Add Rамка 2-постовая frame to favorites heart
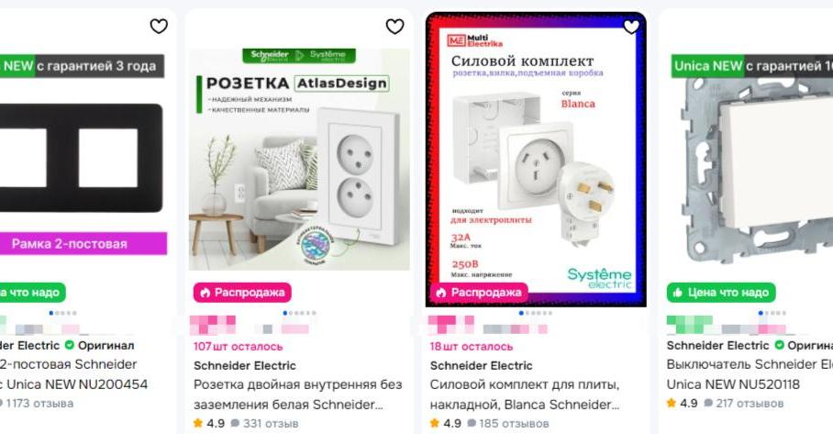Screen dimensions: 833x434 (x=159, y=26)
